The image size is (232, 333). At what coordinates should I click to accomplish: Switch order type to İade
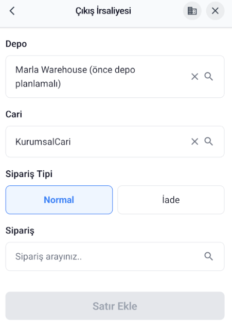(171, 200)
